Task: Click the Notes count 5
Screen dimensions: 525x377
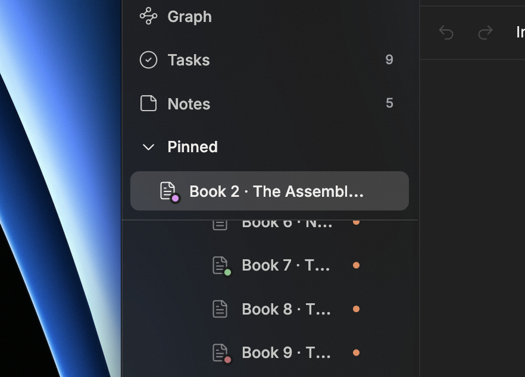Action: click(389, 103)
